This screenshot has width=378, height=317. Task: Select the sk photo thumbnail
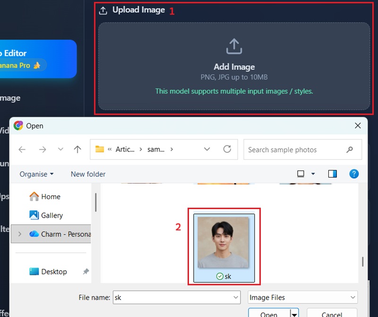tap(223, 242)
